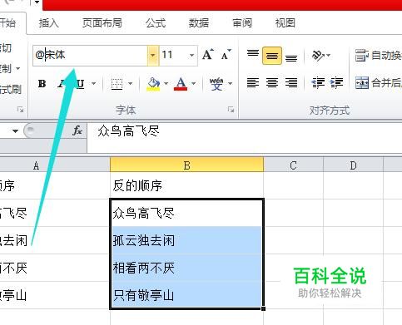The width and height of the screenshot is (402, 325).
Task: Apply the red font color A
Action: [181, 84]
